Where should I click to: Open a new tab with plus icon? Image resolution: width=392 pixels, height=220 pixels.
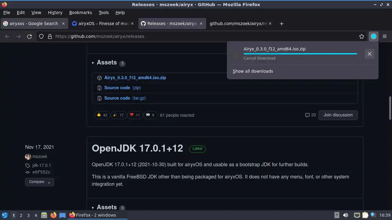(281, 24)
